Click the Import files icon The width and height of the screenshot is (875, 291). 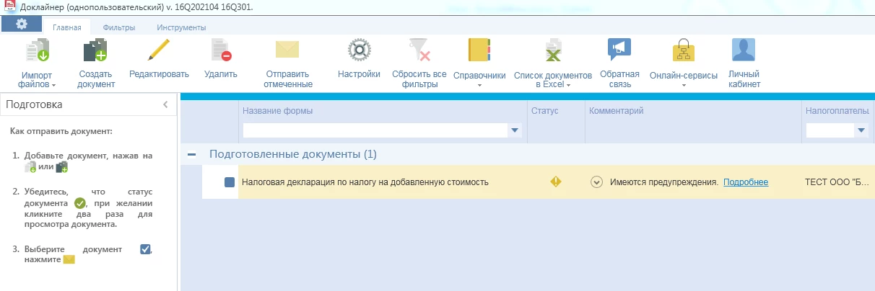tap(38, 51)
